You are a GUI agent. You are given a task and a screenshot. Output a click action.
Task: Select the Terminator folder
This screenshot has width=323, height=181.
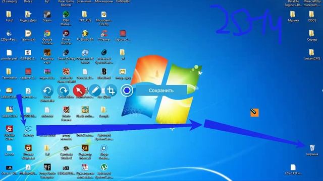click(9, 74)
